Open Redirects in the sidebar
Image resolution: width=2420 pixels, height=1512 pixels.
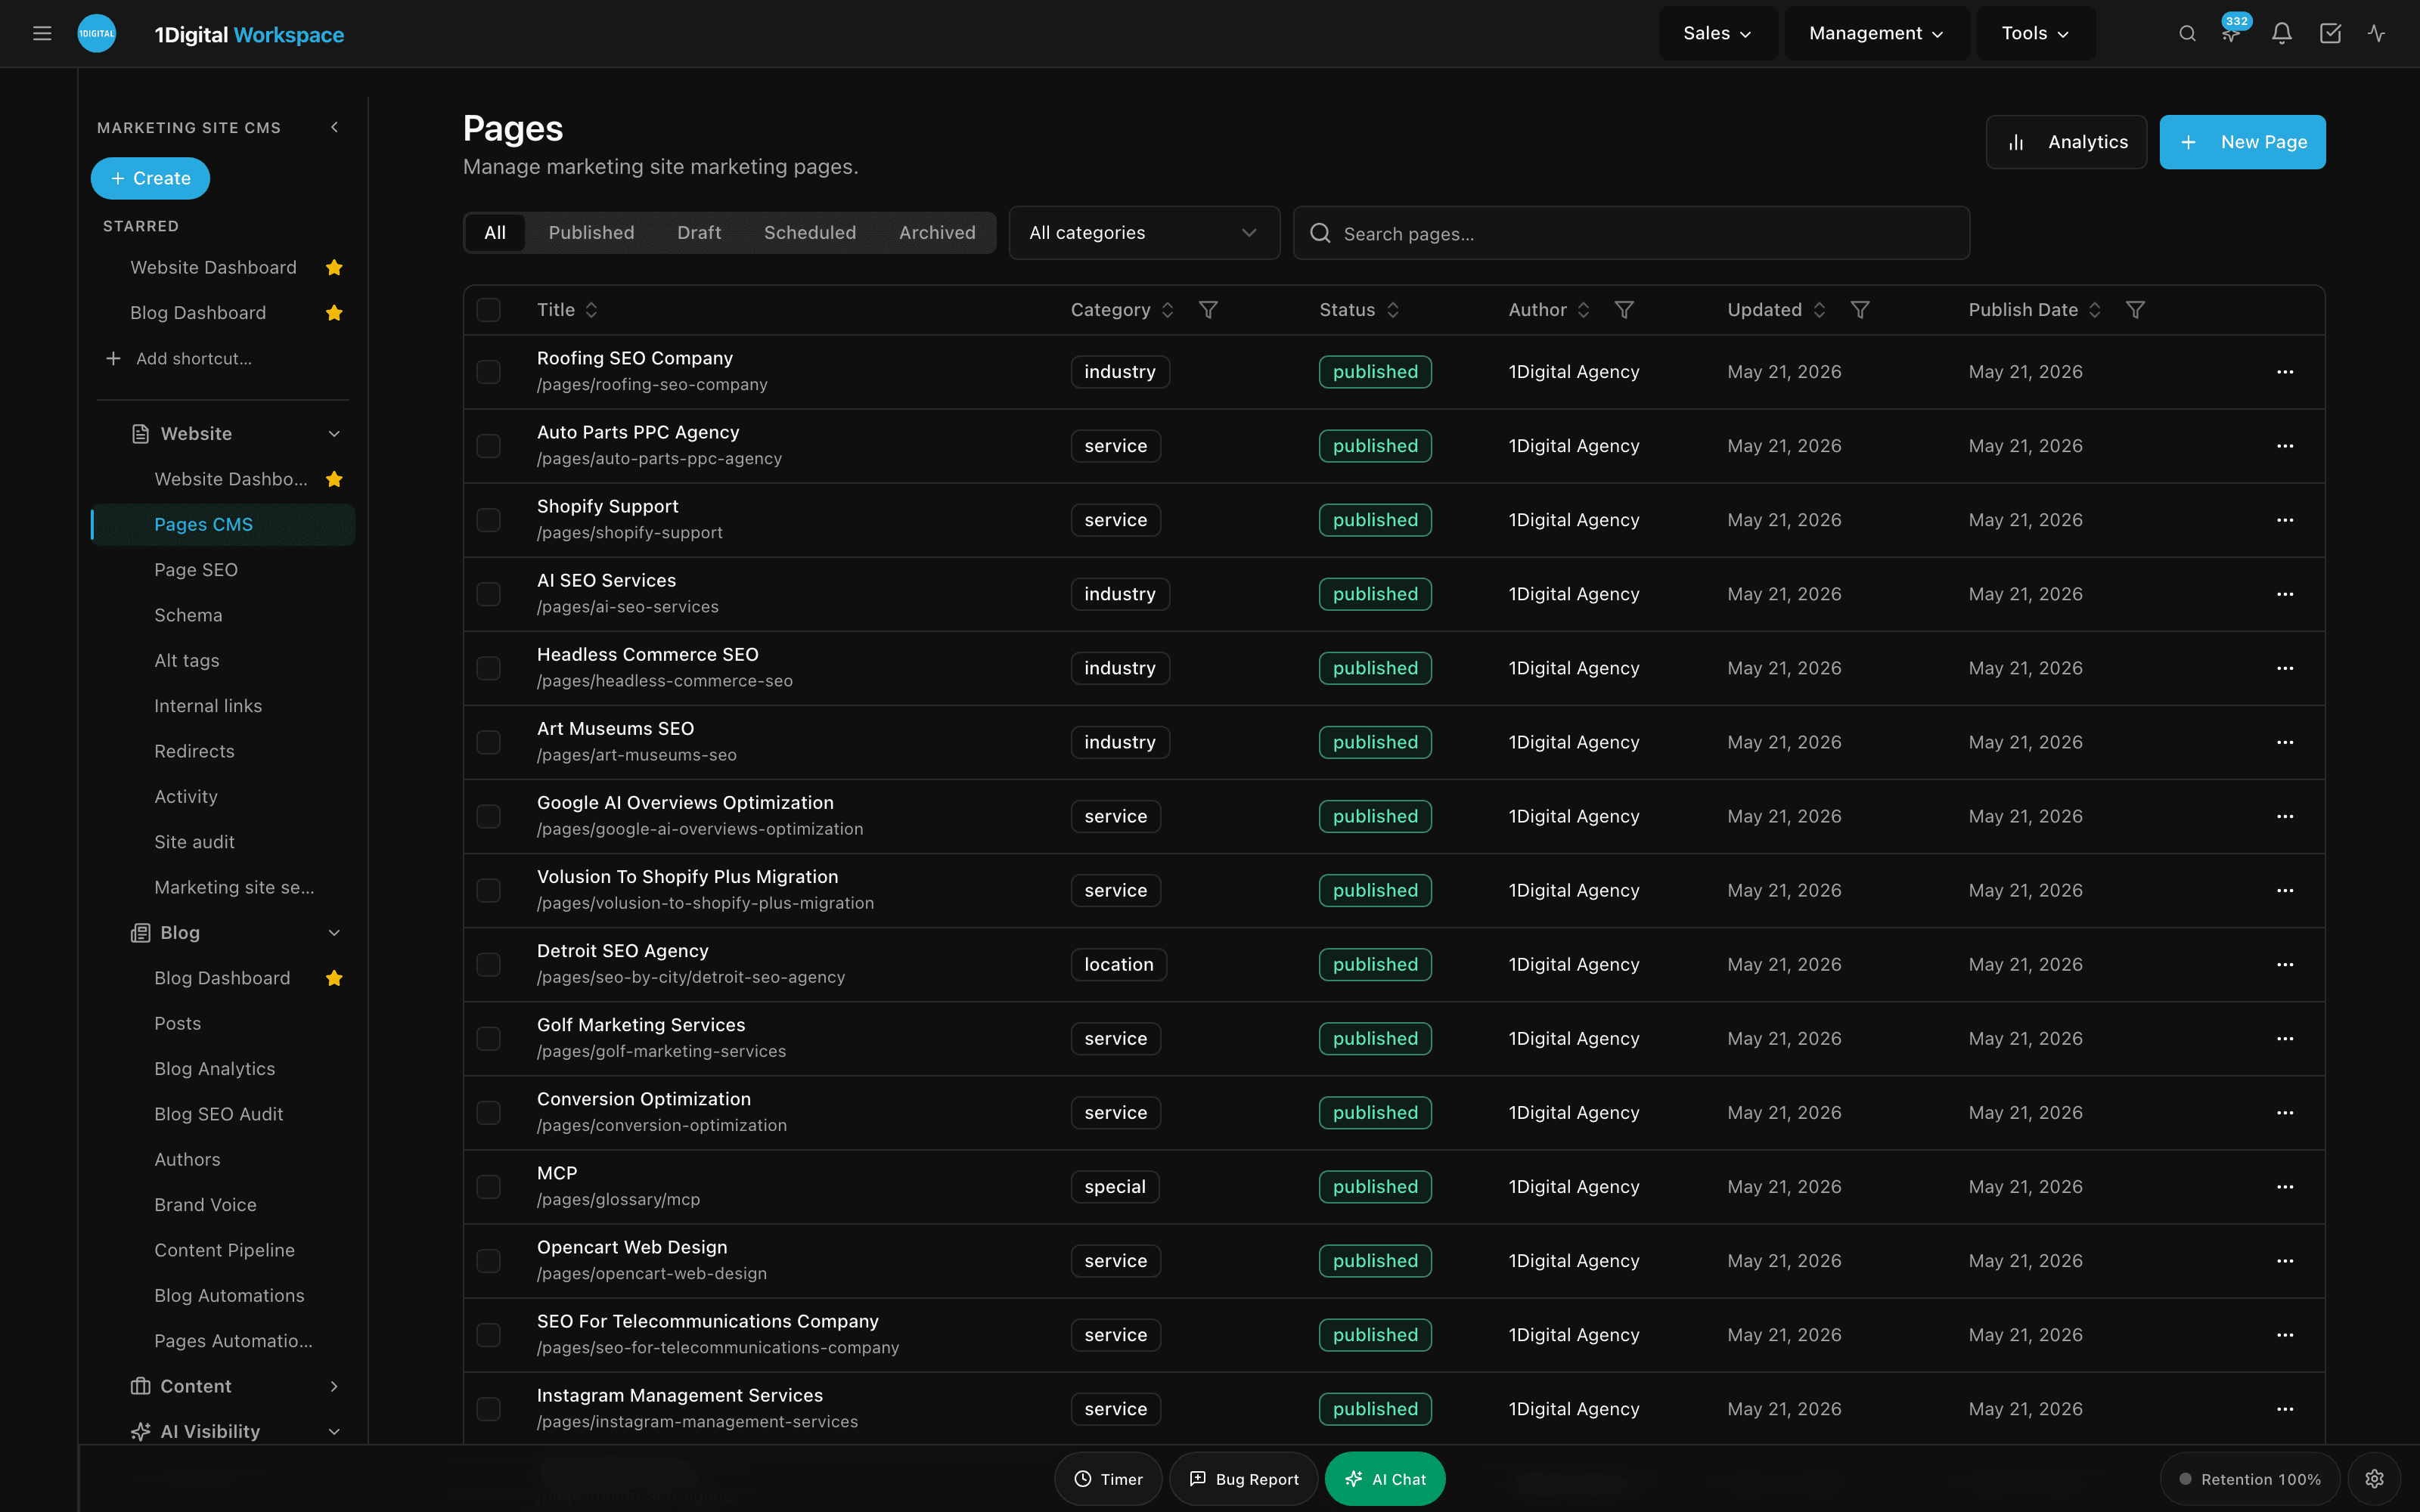pyautogui.click(x=194, y=751)
